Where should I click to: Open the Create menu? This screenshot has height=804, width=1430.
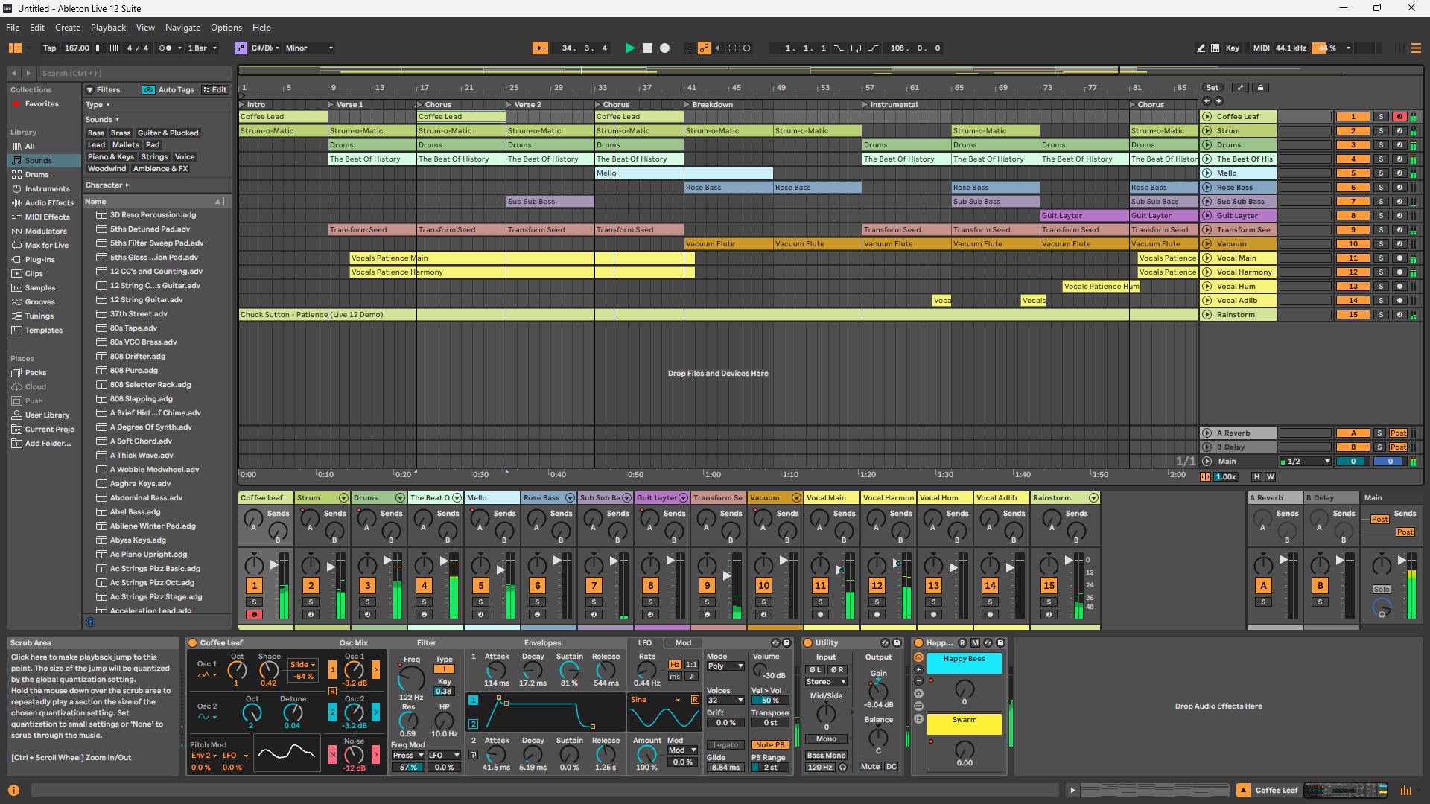pos(67,28)
